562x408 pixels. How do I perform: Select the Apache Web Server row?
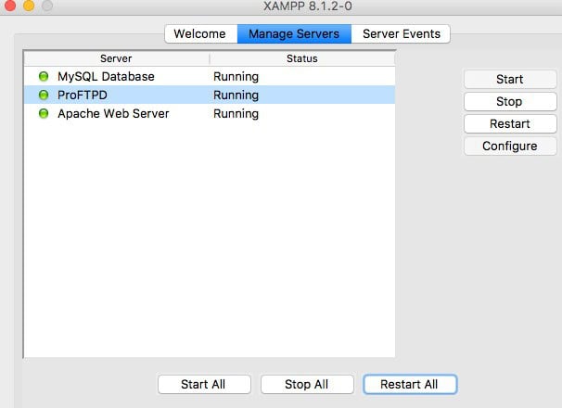pyautogui.click(x=210, y=114)
